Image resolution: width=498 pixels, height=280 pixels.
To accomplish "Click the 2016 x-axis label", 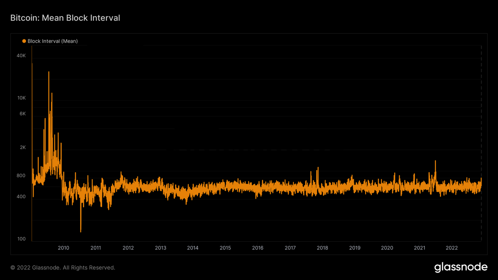I will 257,248.
